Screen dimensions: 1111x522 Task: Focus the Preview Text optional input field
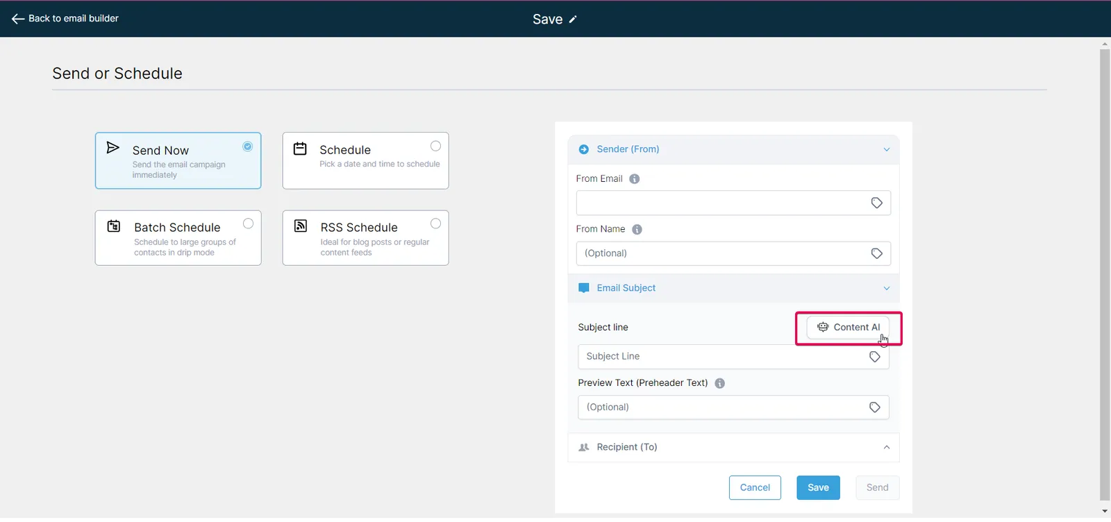click(733, 407)
